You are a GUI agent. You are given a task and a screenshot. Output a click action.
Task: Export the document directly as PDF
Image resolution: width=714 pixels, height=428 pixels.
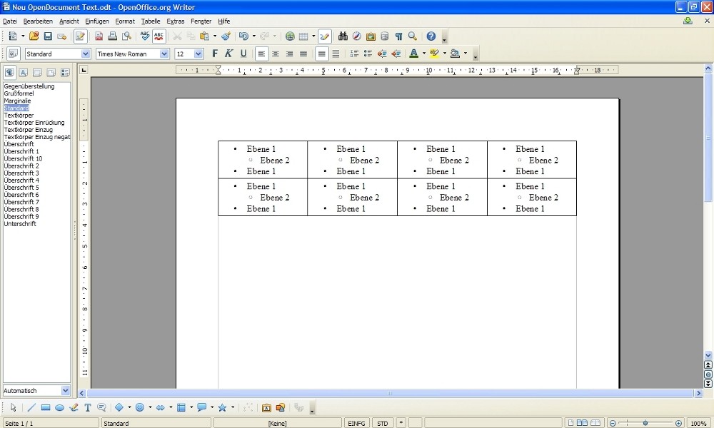point(99,36)
